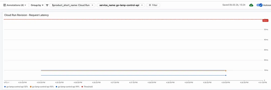Toggle the Threshold legend entry

click(87, 87)
